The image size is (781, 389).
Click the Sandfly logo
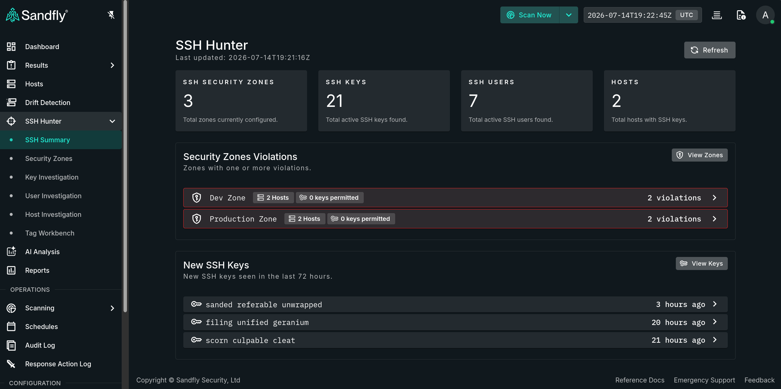[37, 15]
